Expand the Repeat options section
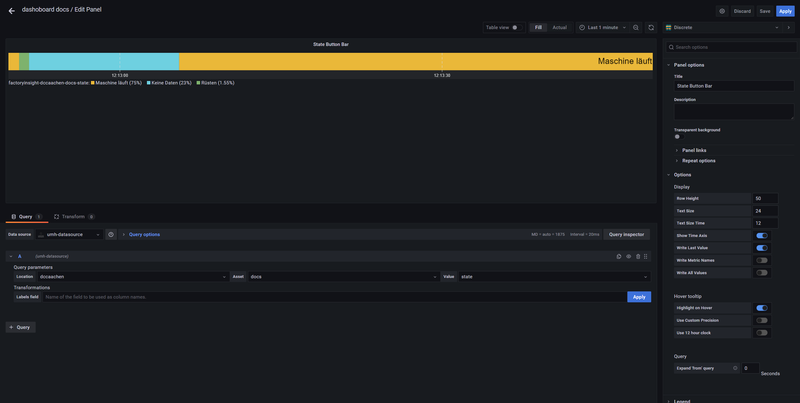 pos(698,161)
